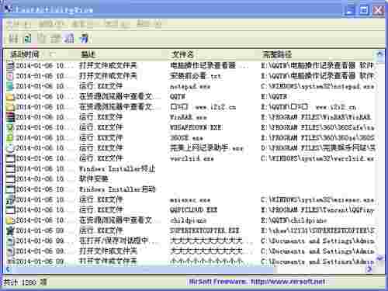Click the icon of the 360SE.exe row
This screenshot has height=291, width=388.
coord(10,138)
